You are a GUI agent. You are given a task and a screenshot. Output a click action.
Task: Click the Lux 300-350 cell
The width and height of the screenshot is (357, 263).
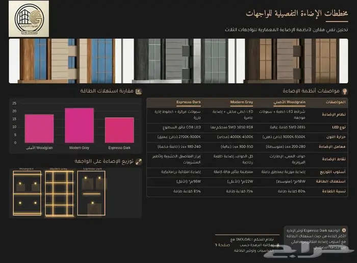click(237, 147)
